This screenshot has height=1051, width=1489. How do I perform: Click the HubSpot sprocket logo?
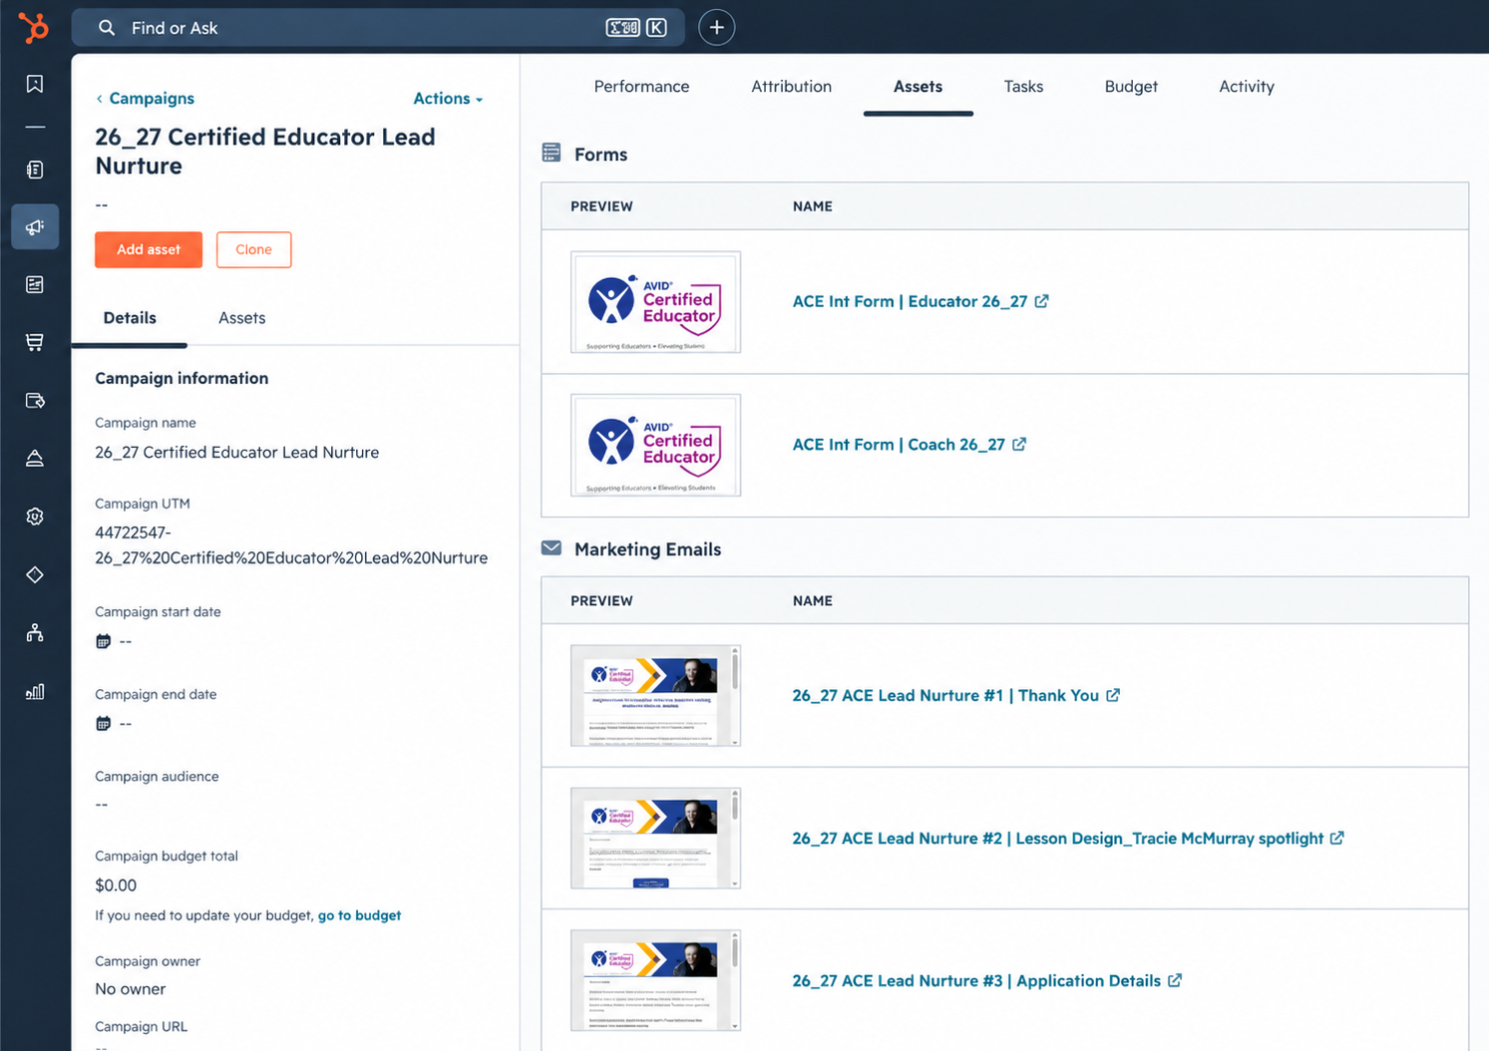coord(34,27)
